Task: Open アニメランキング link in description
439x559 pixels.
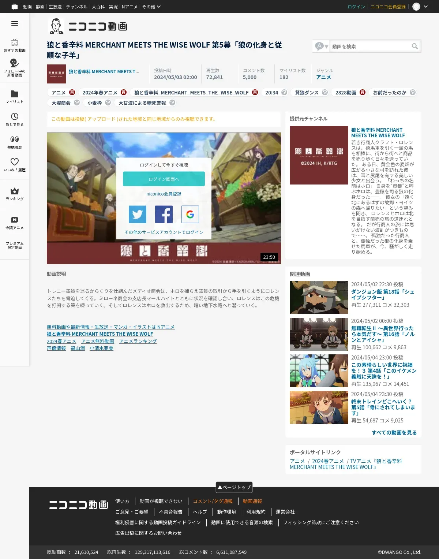Action: click(x=138, y=341)
